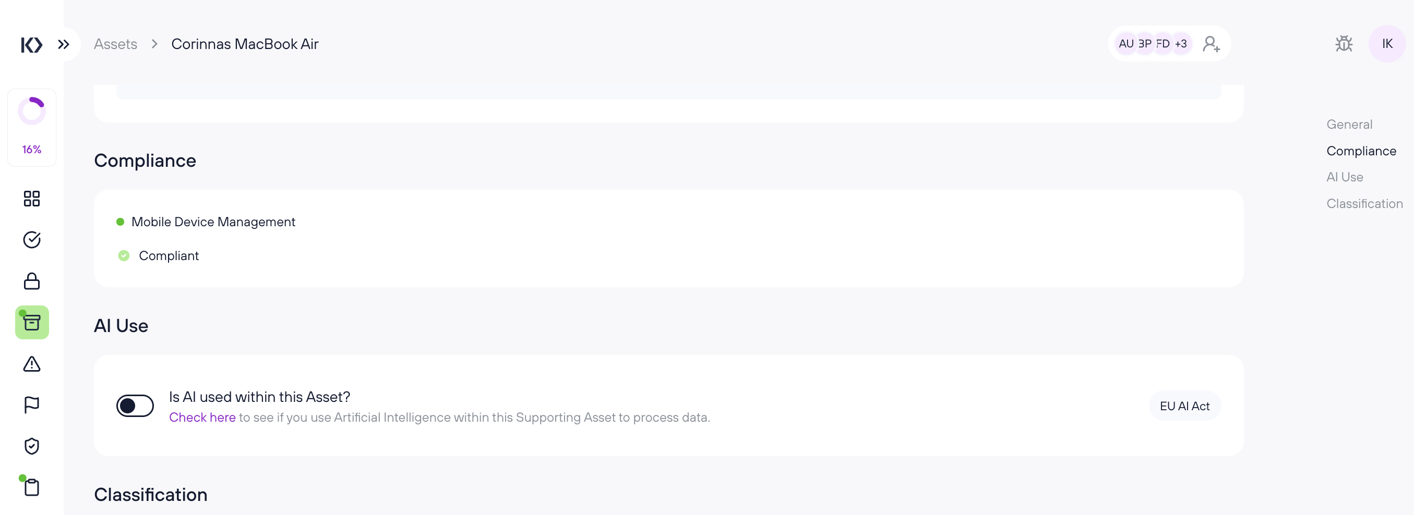Open the warning triangle icon in sidebar
This screenshot has height=515, width=1414.
[x=32, y=364]
